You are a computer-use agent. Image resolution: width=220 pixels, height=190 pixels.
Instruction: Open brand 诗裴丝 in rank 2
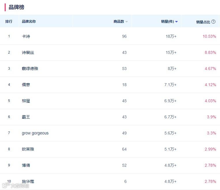(28, 52)
